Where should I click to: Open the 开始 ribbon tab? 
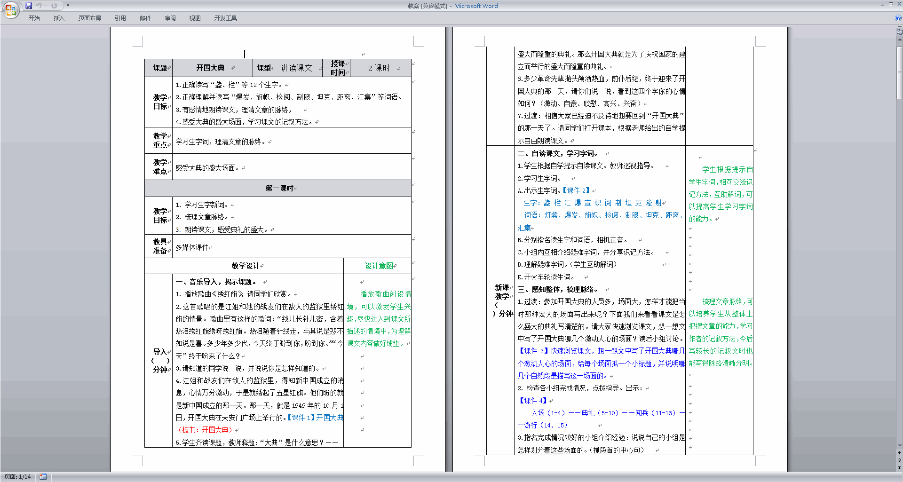[34, 18]
